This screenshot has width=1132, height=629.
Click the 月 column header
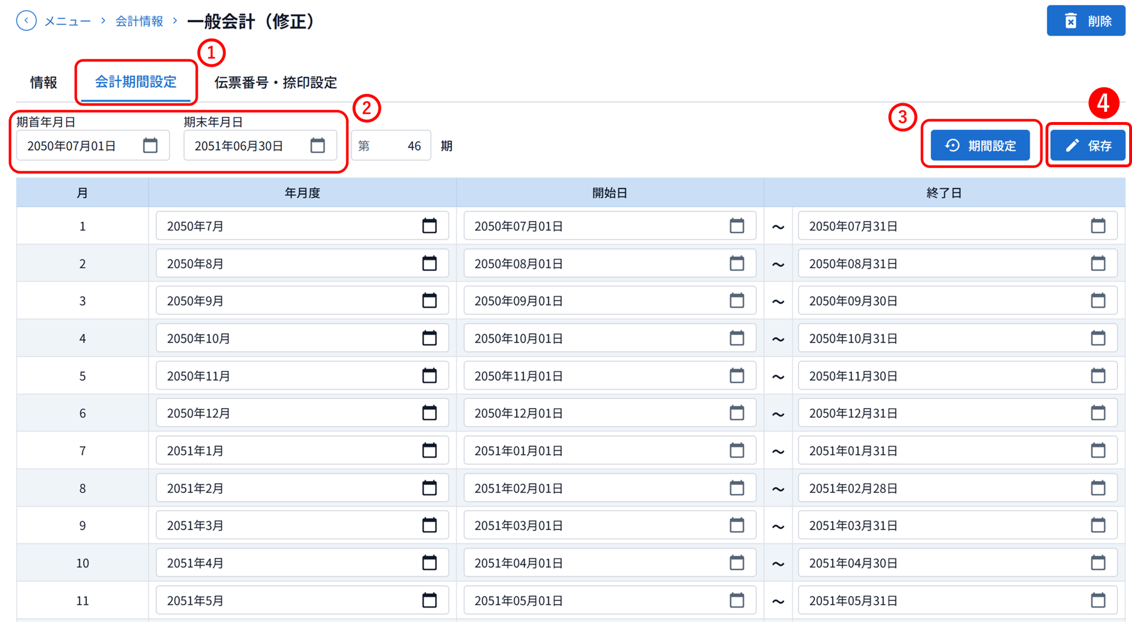pyautogui.click(x=83, y=193)
